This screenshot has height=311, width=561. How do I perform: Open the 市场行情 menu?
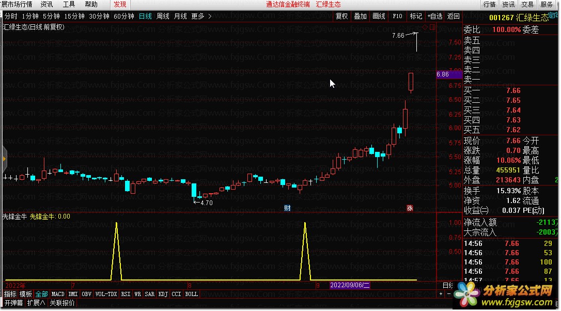click(17, 4)
